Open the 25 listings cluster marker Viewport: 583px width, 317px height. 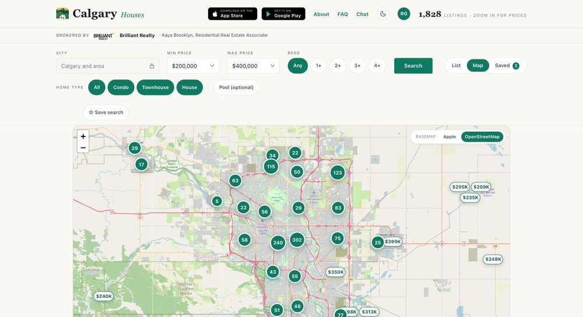(x=378, y=242)
